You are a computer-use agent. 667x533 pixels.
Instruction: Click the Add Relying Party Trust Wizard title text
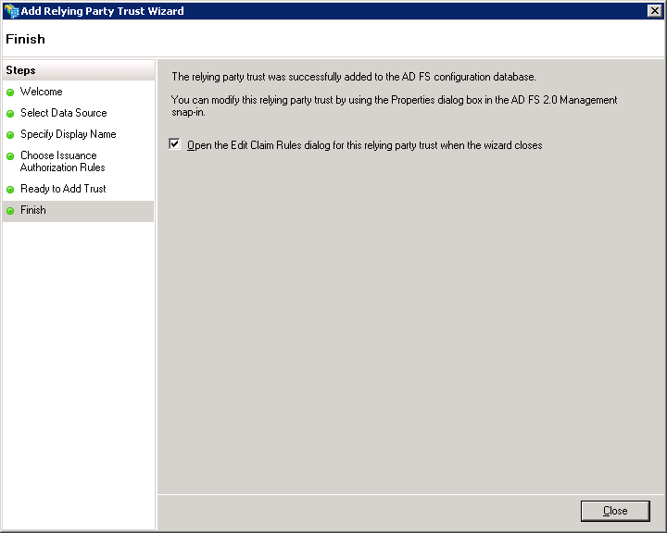pos(102,11)
